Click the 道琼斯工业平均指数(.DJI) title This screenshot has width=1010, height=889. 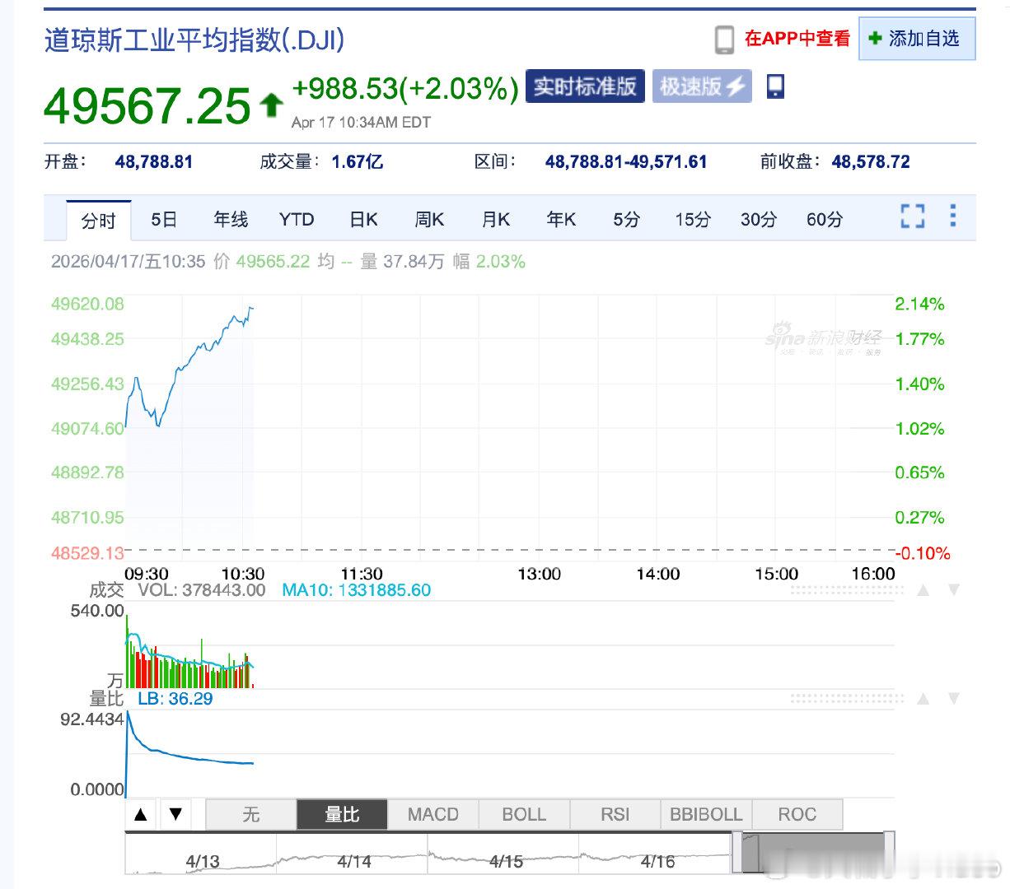[x=191, y=40]
